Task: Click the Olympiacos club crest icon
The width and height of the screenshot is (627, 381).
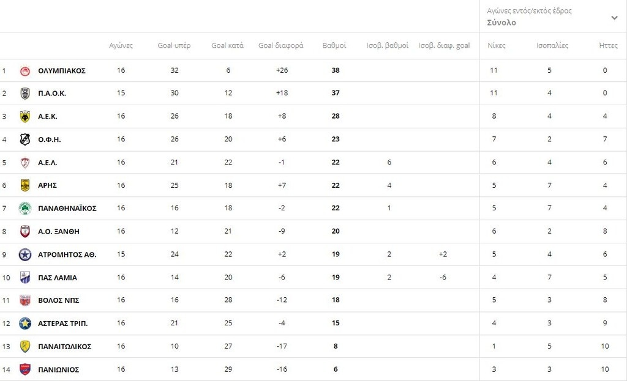Action: point(24,71)
